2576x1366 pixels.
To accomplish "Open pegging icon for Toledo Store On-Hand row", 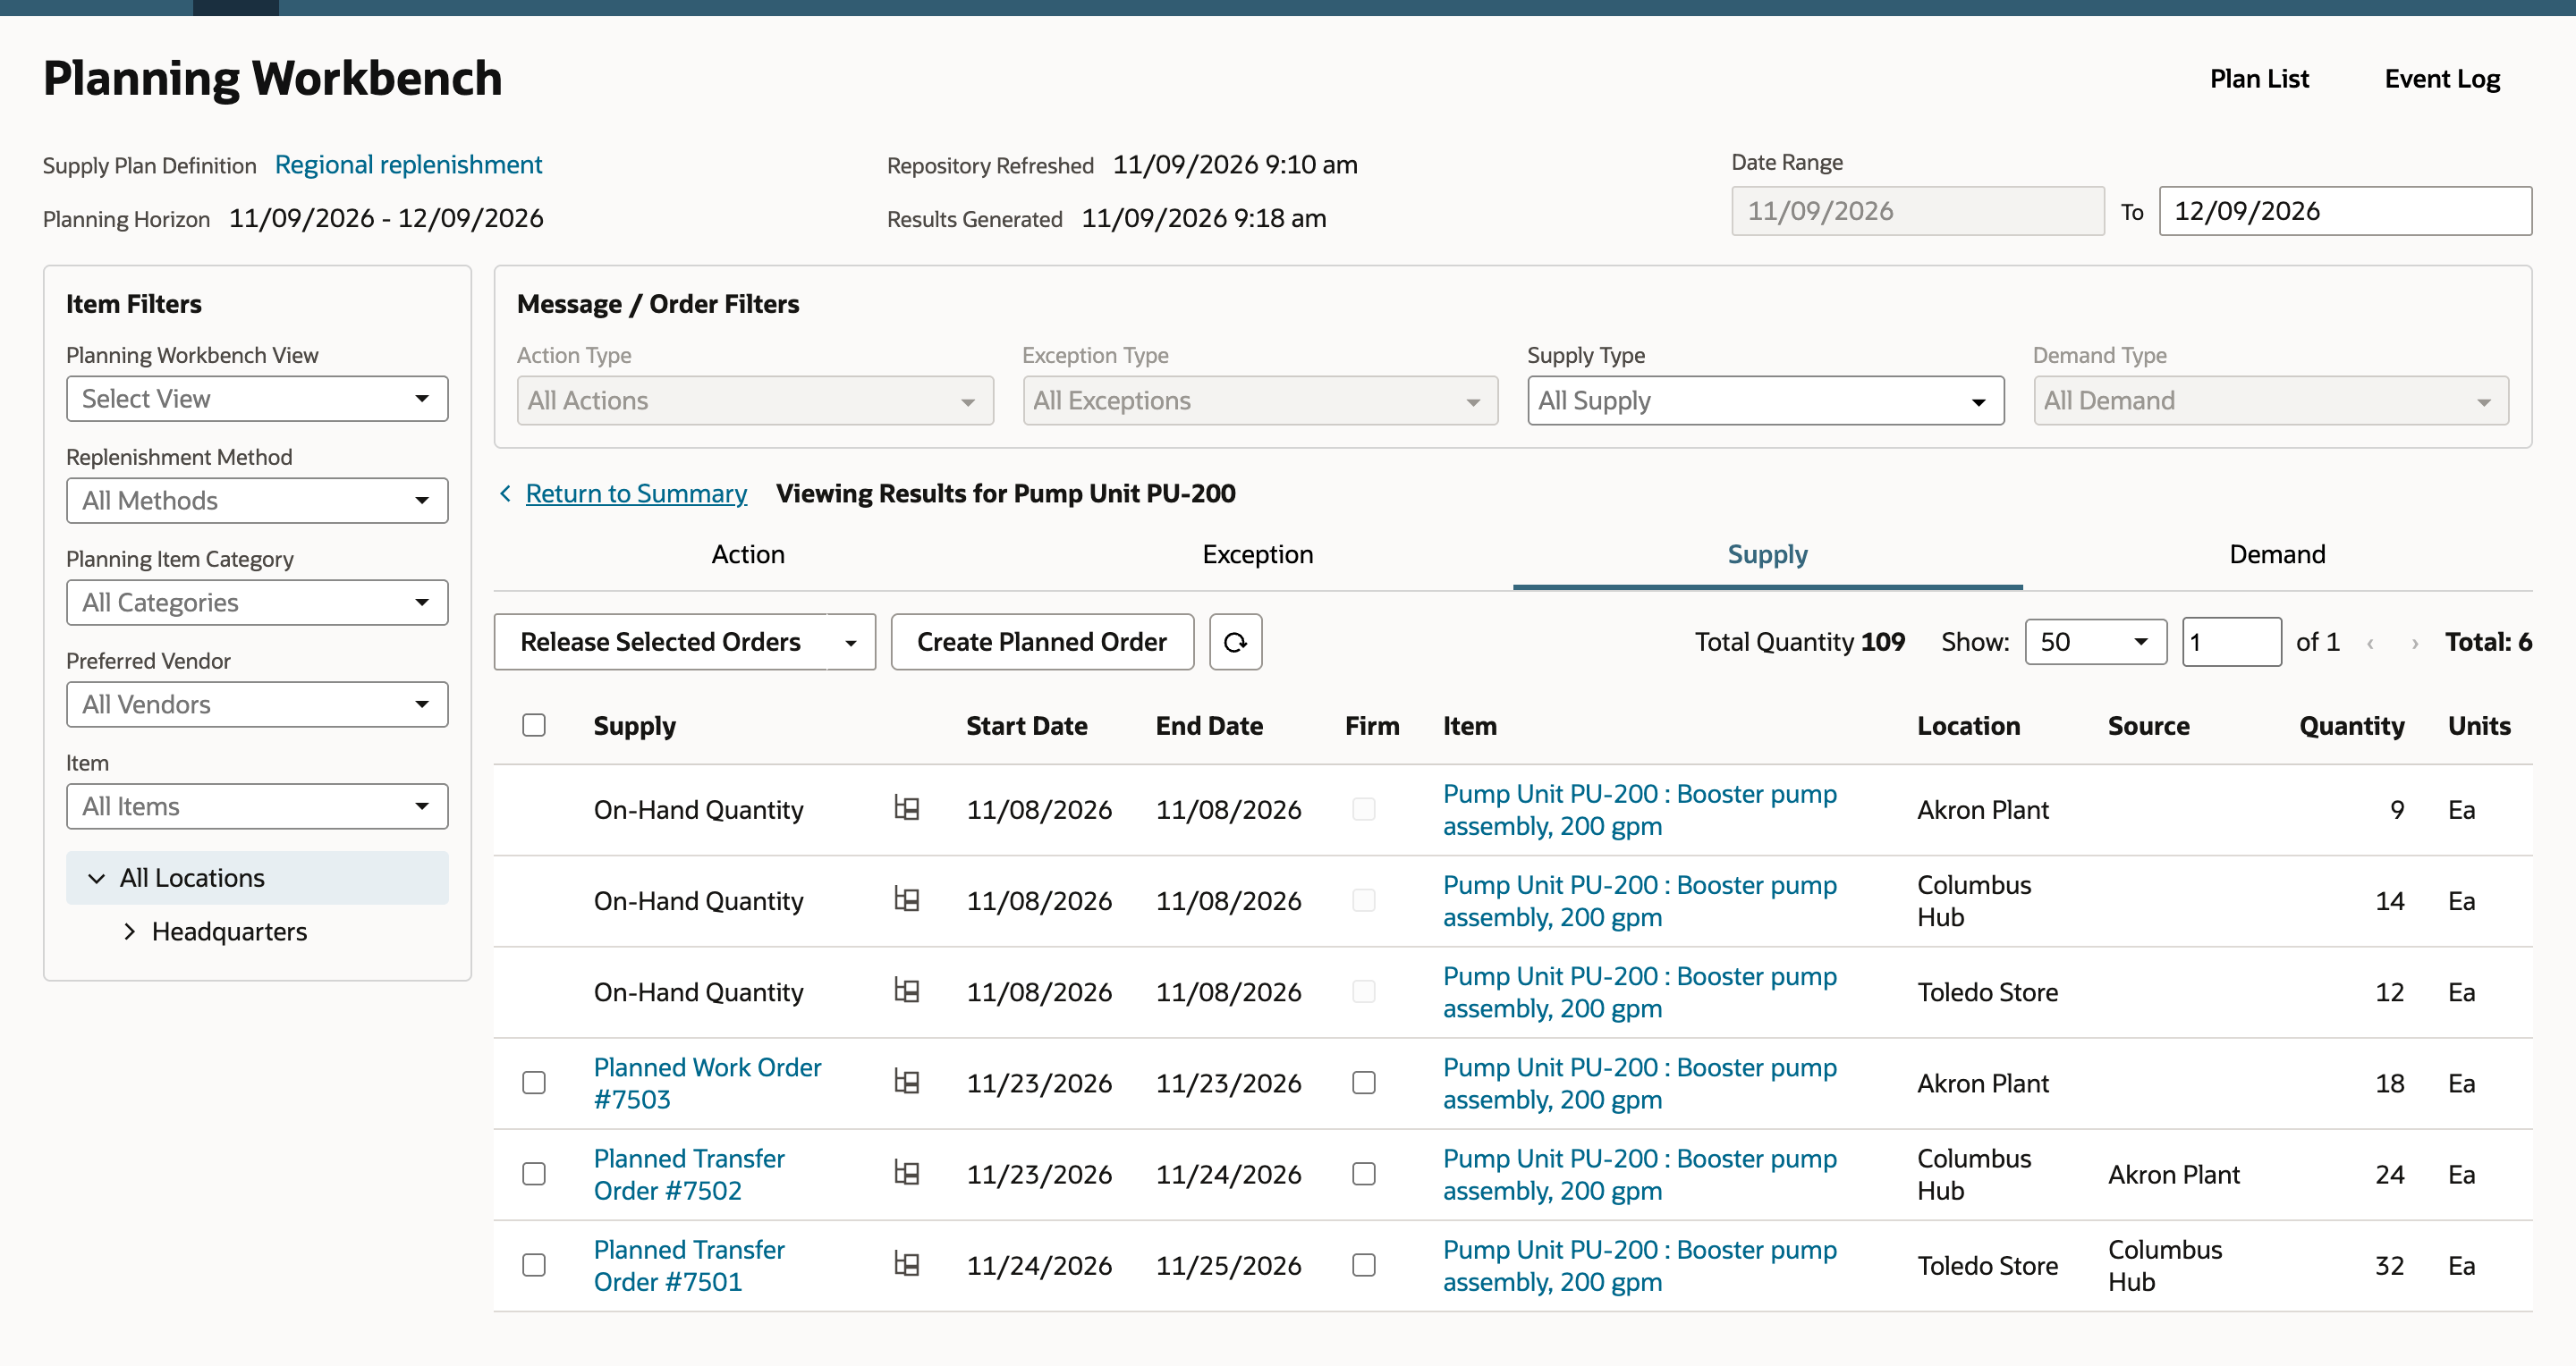I will 907,991.
